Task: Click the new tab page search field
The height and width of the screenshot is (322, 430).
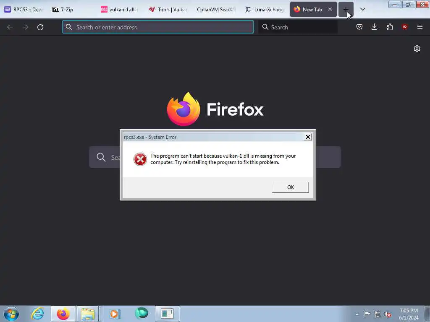Action: 215,157
